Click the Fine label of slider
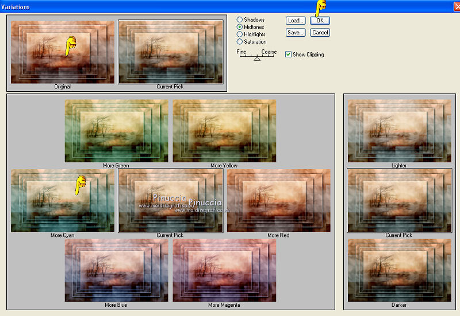Viewport: 460px width, 316px height. tap(241, 52)
